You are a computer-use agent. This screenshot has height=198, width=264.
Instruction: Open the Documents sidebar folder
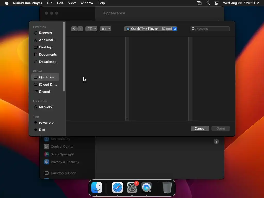click(x=45, y=55)
